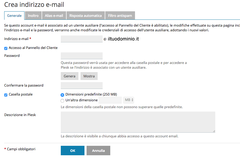Image resolution: width=240 pixels, height=160 pixels.
Task: Focus the Password field
Action: coord(82,56)
